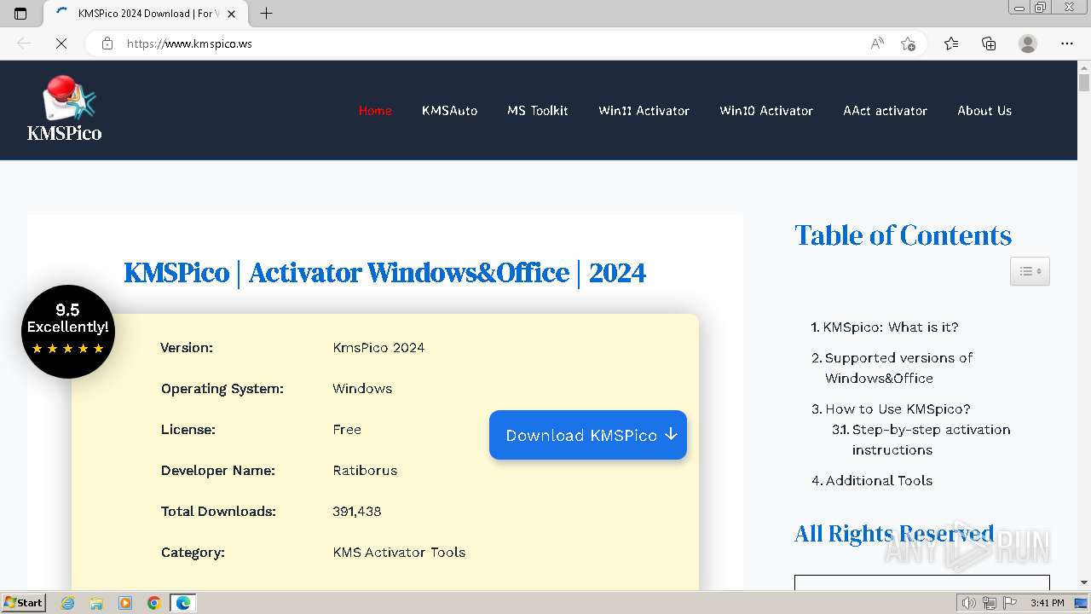Open the Collections icon
This screenshot has height=614, width=1091.
989,43
